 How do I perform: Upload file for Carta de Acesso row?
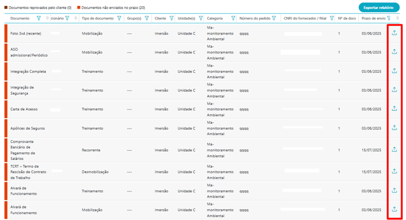[394, 108]
